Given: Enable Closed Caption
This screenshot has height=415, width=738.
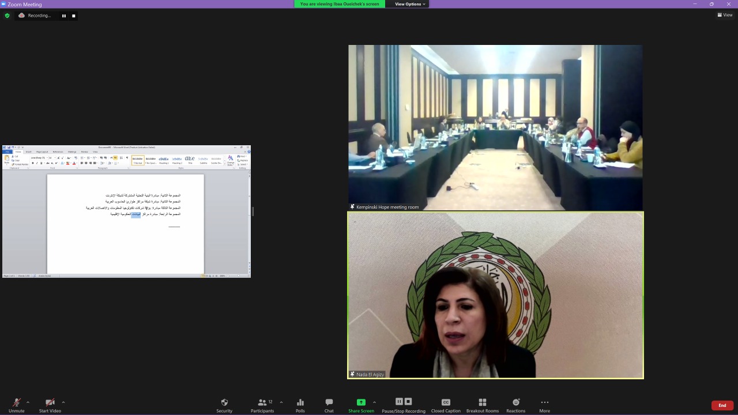Looking at the screenshot, I should tap(446, 405).
